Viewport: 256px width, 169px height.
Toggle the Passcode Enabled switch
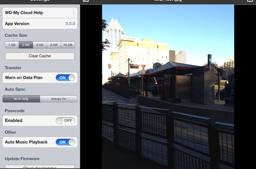pos(65,121)
